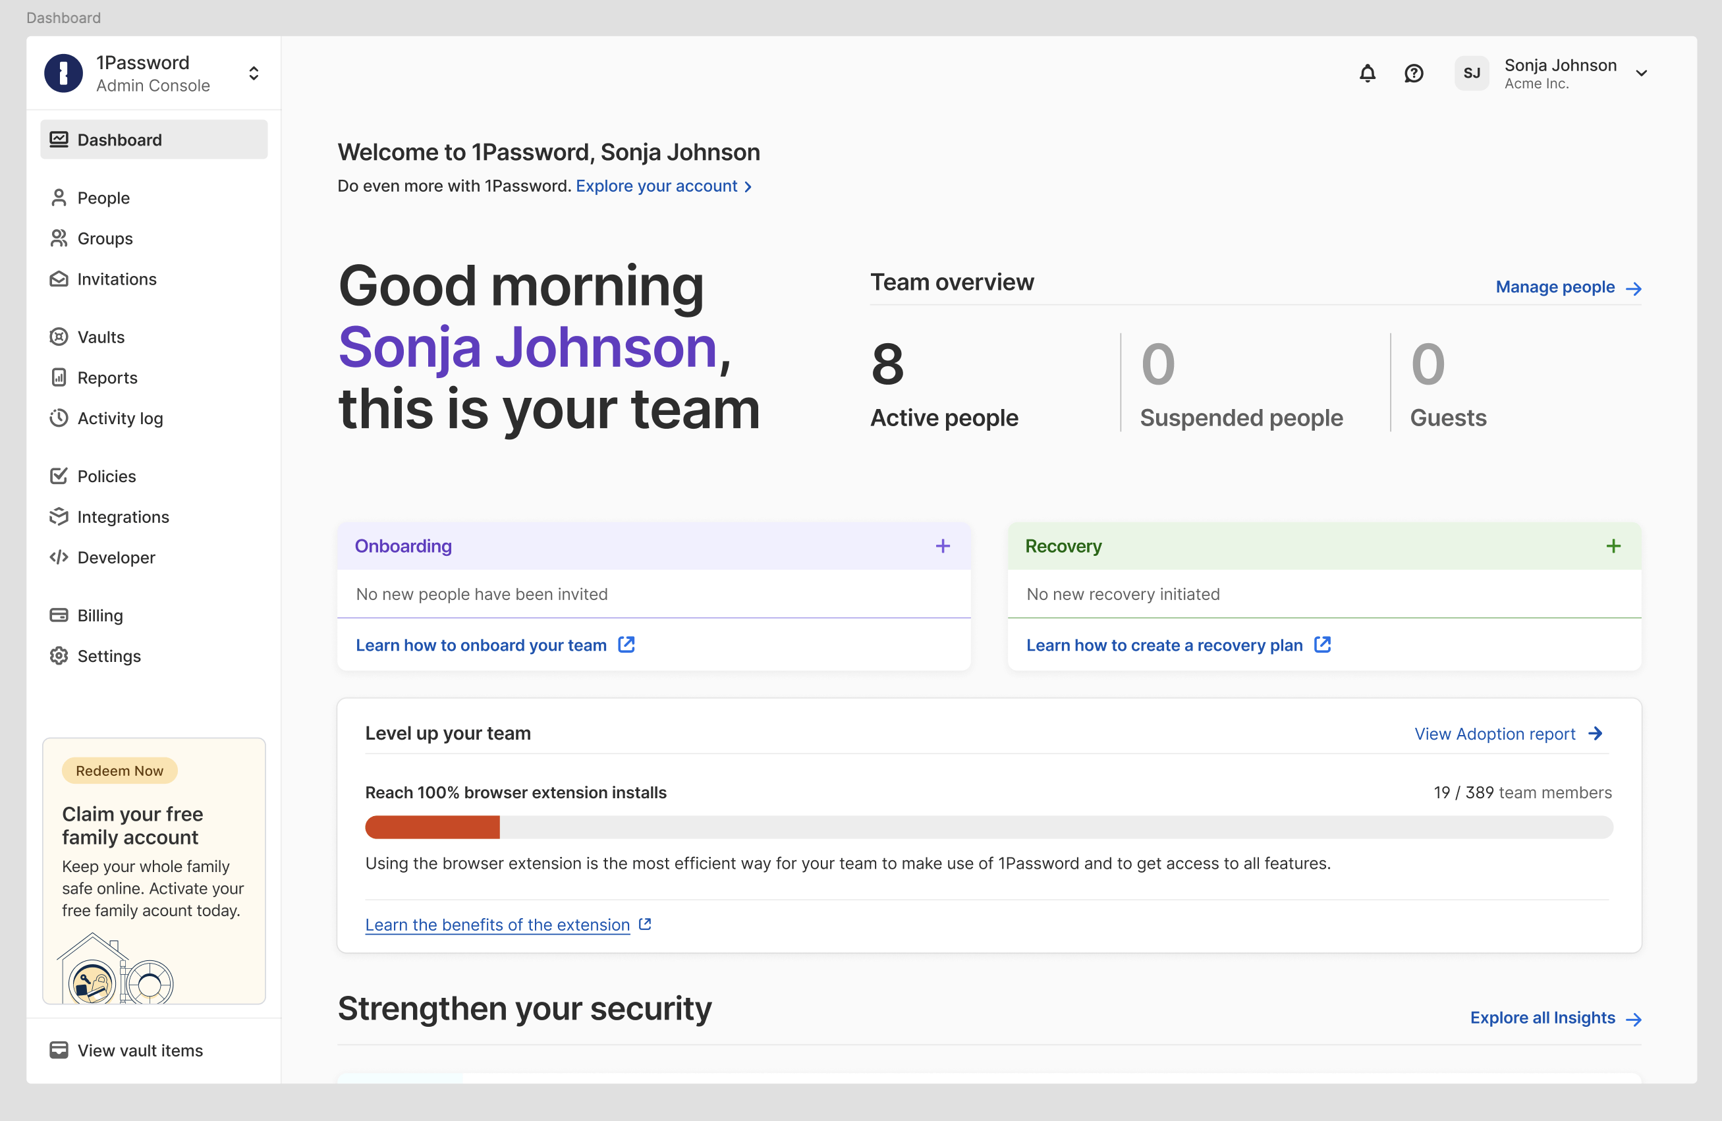Switch to the Dashboard menu item
The height and width of the screenshot is (1121, 1722).
point(119,139)
